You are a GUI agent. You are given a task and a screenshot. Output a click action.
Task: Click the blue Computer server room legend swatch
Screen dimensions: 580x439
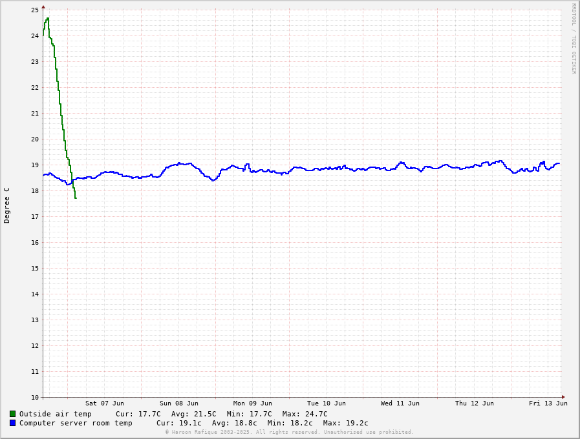click(x=12, y=423)
